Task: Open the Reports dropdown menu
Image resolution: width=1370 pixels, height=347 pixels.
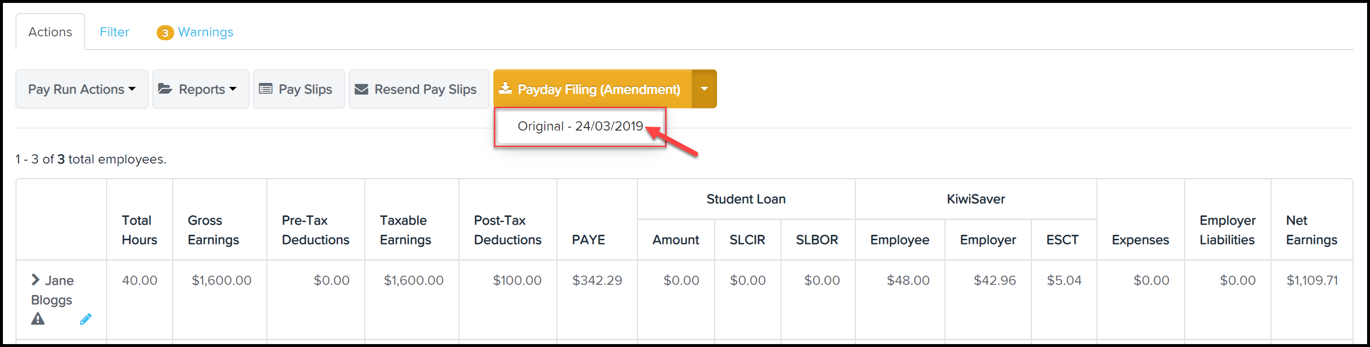Action: tap(200, 89)
